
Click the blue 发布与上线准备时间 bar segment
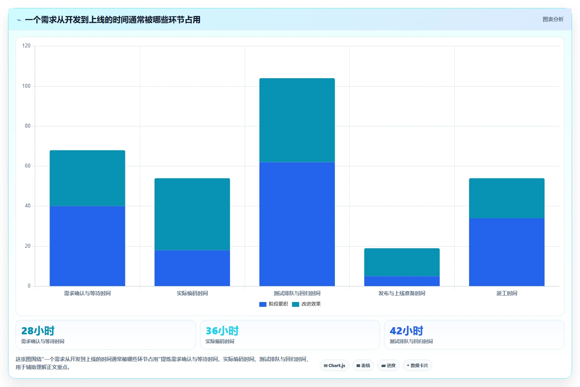402,281
